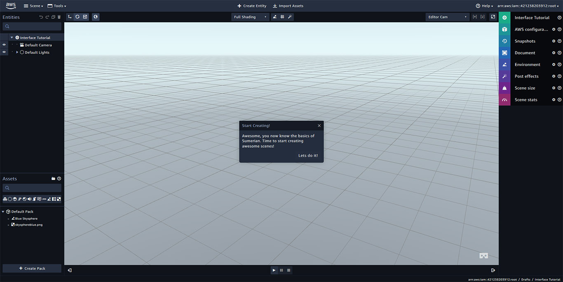Expand the Default Lights entity
Screen dimensions: 563x282
click(17, 52)
